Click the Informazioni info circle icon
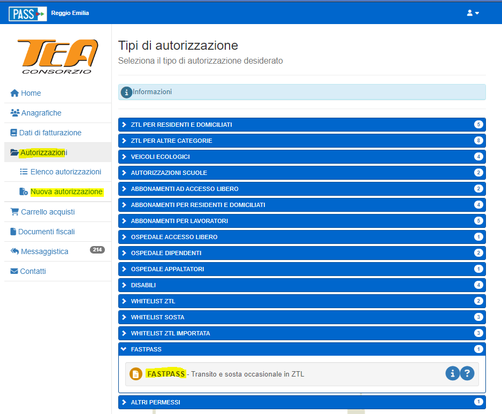 126,92
